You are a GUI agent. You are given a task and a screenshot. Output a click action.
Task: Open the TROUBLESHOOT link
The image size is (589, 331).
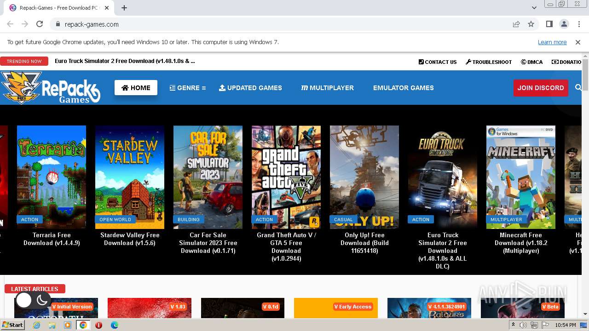[489, 62]
